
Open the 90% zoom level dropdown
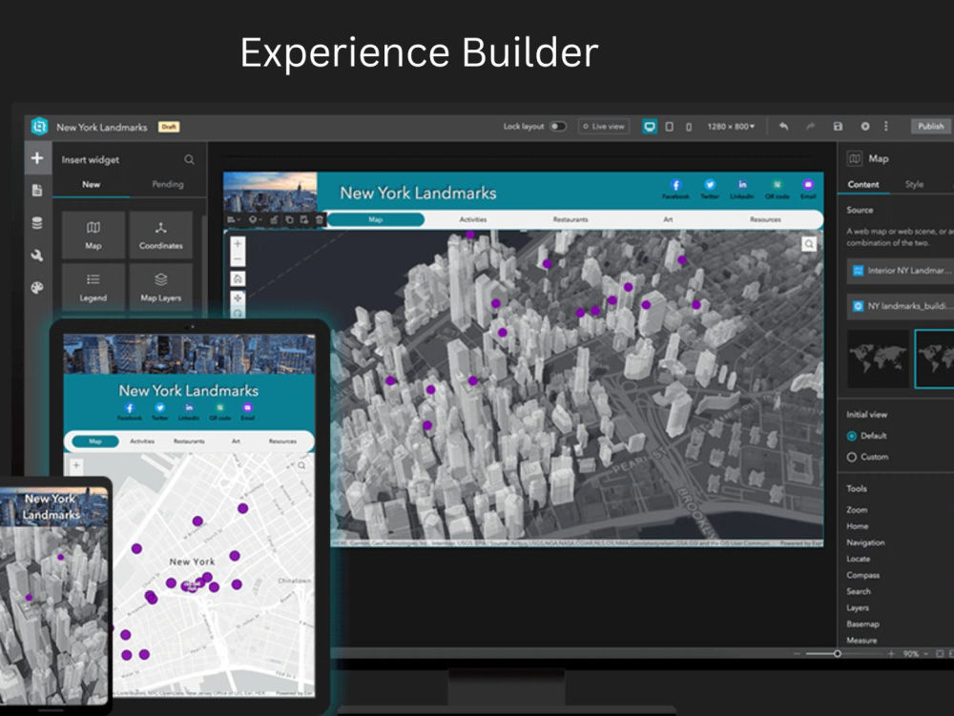click(915, 654)
